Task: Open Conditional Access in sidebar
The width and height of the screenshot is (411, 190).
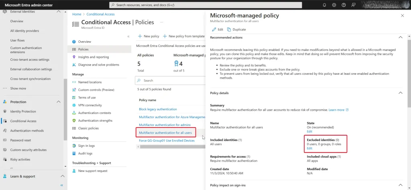Action: coord(23,121)
